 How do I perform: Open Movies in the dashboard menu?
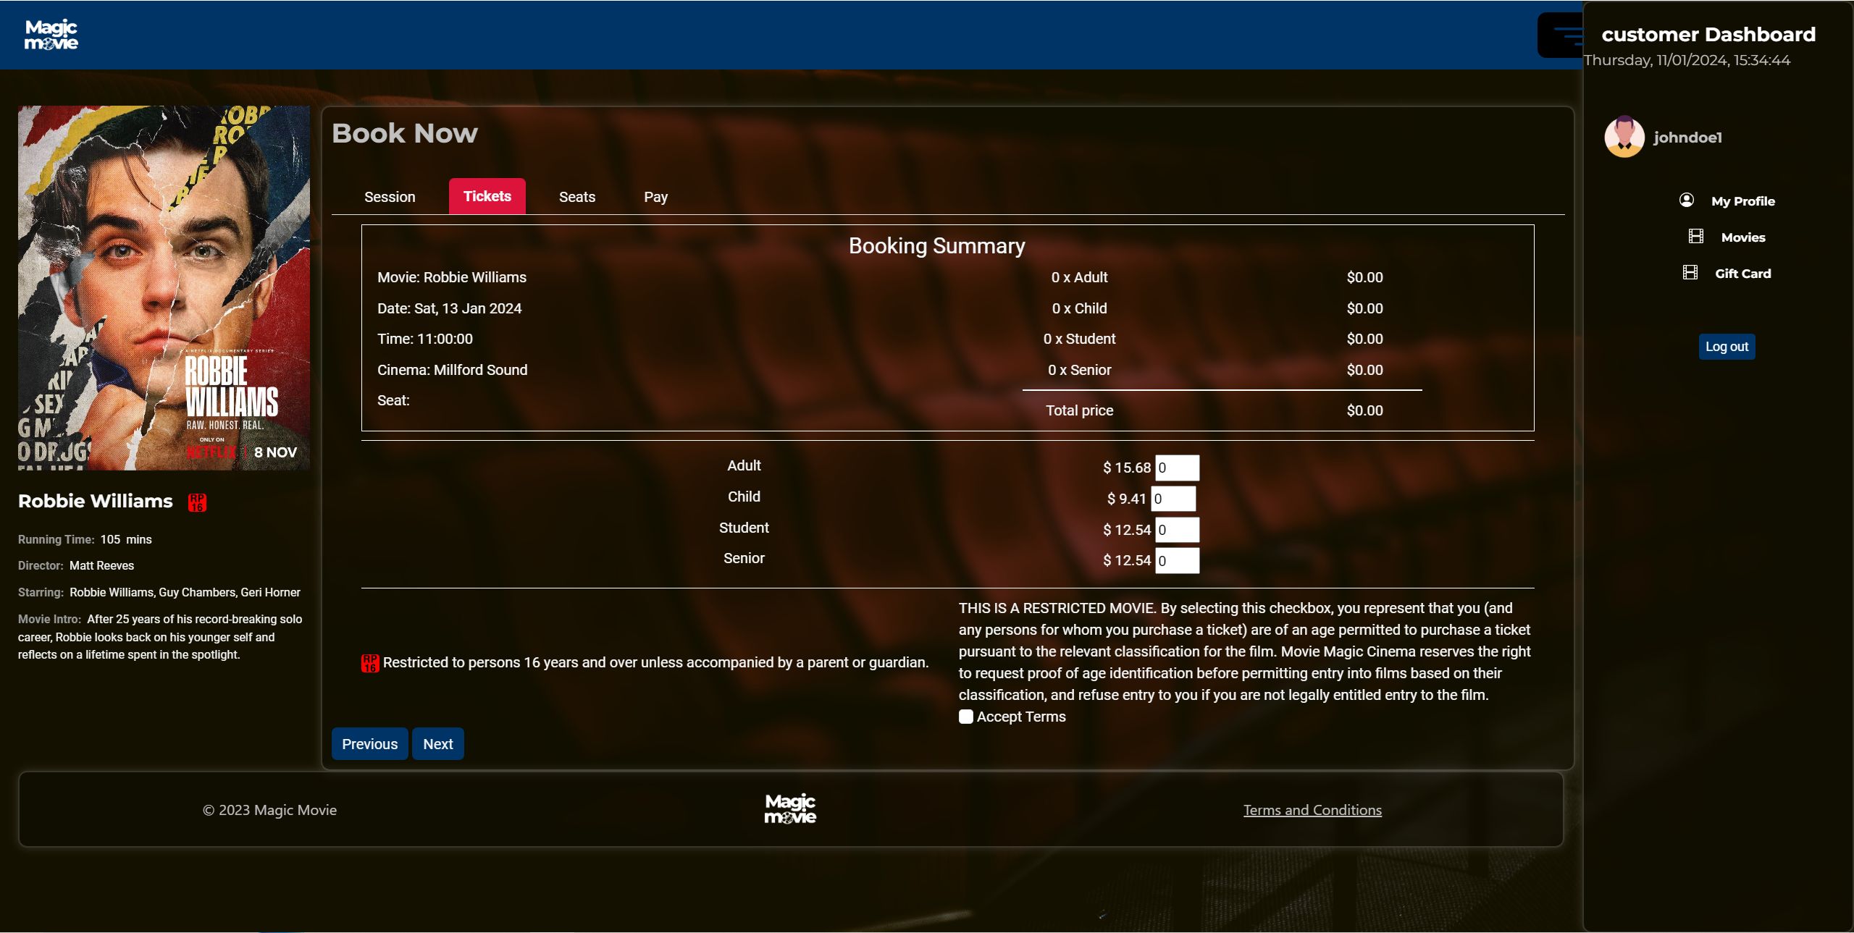1743,237
